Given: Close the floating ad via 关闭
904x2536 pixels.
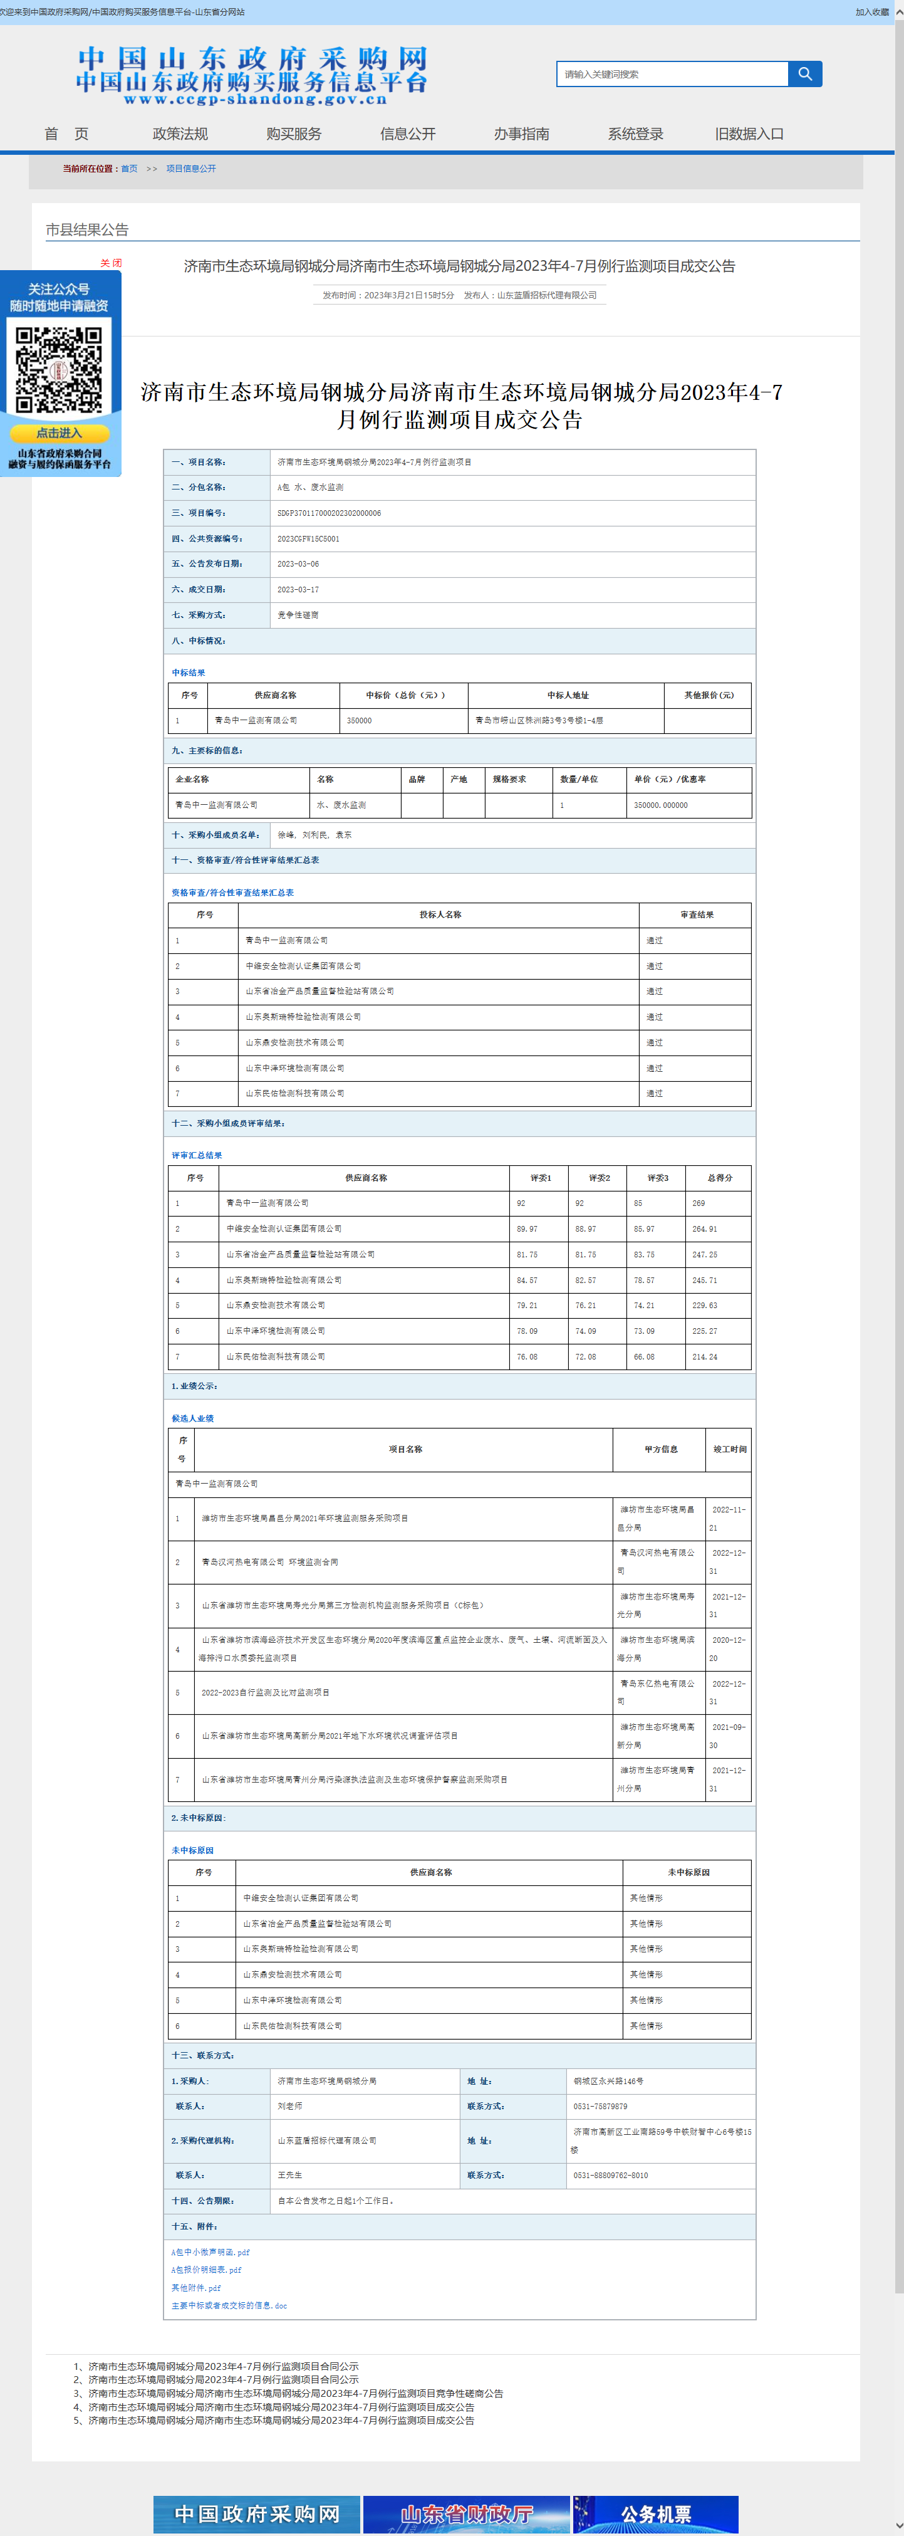Looking at the screenshot, I should [110, 263].
